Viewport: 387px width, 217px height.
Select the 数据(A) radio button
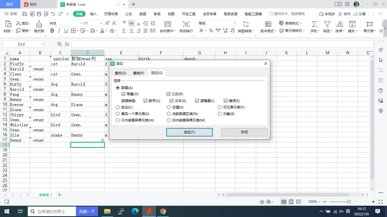pos(118,88)
